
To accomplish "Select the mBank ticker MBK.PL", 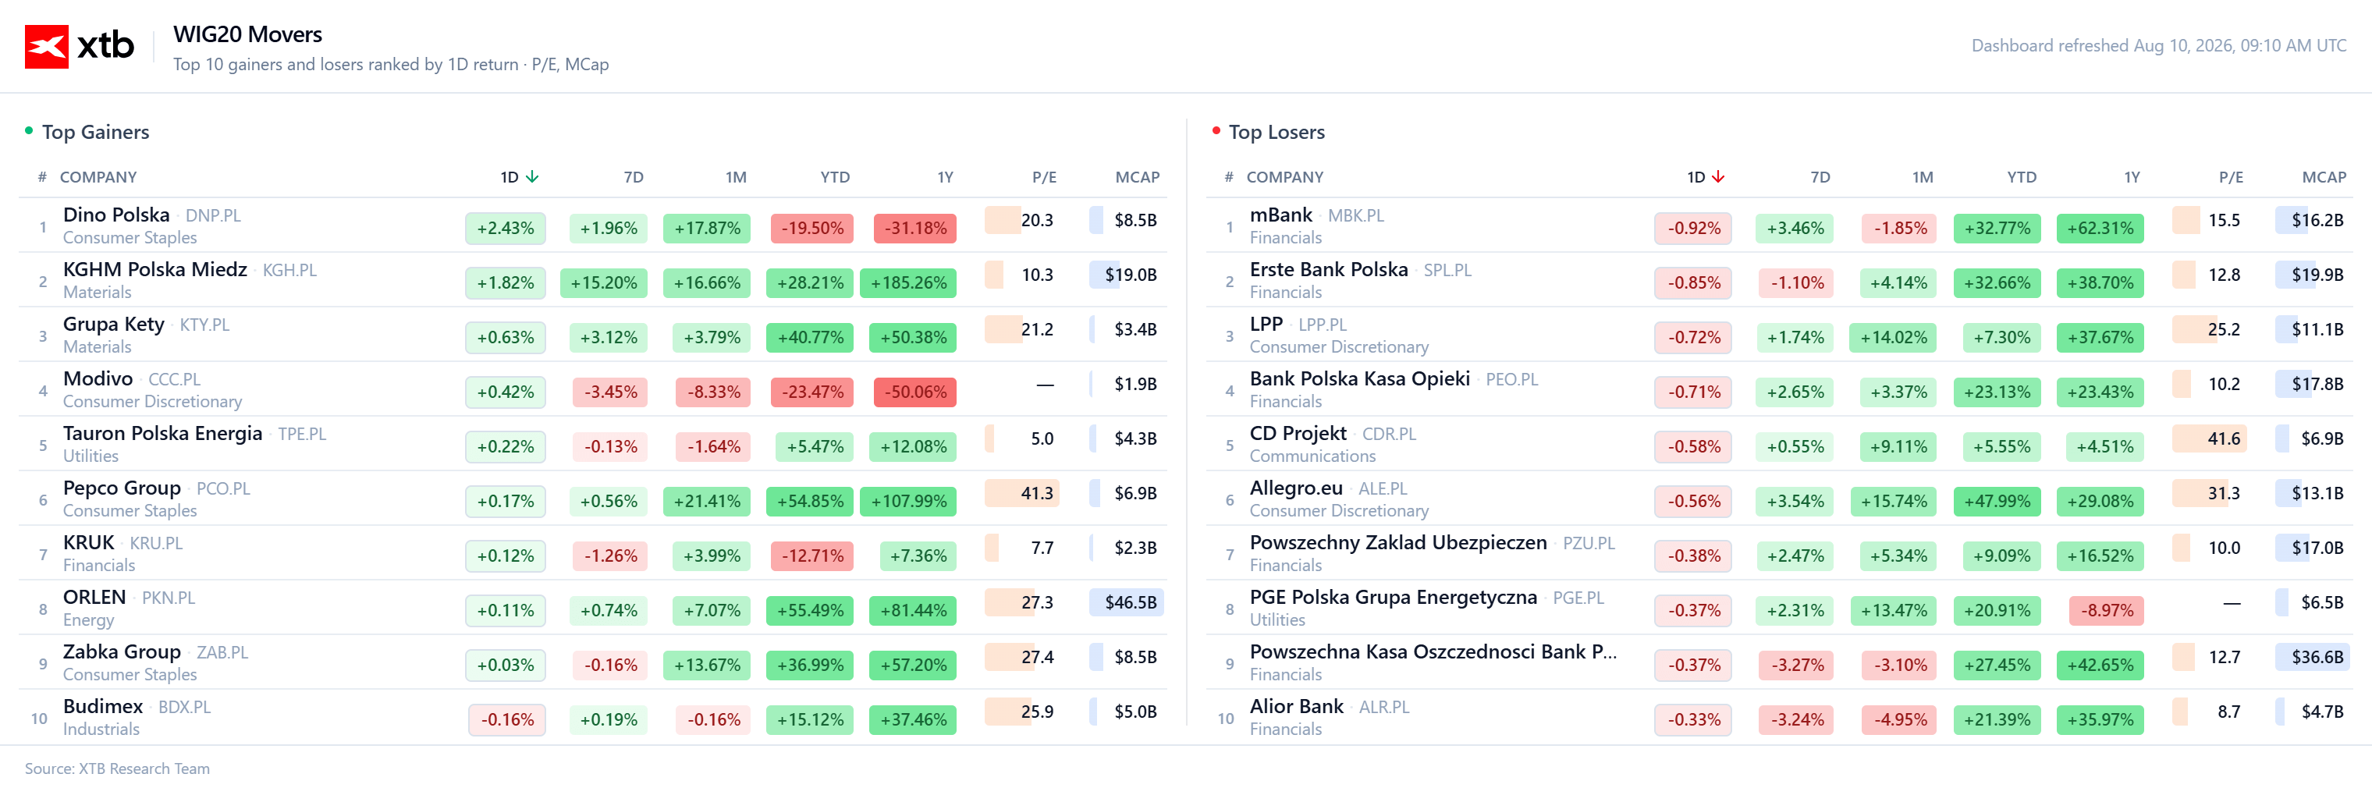I will coord(1355,215).
